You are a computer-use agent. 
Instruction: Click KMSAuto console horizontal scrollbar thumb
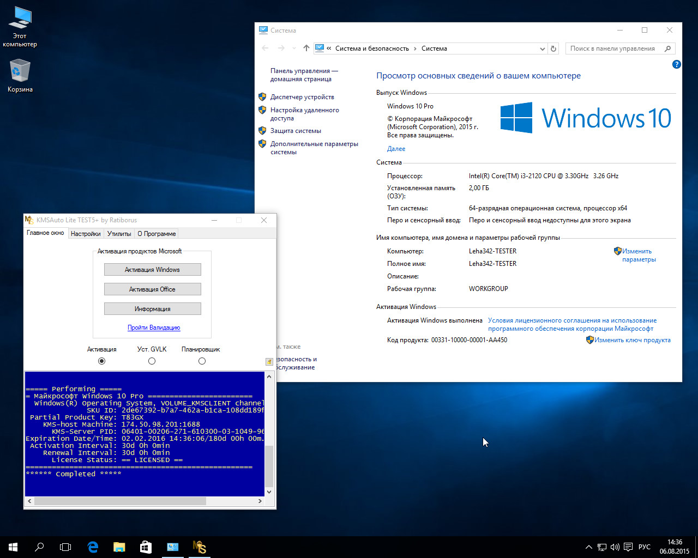pos(120,501)
